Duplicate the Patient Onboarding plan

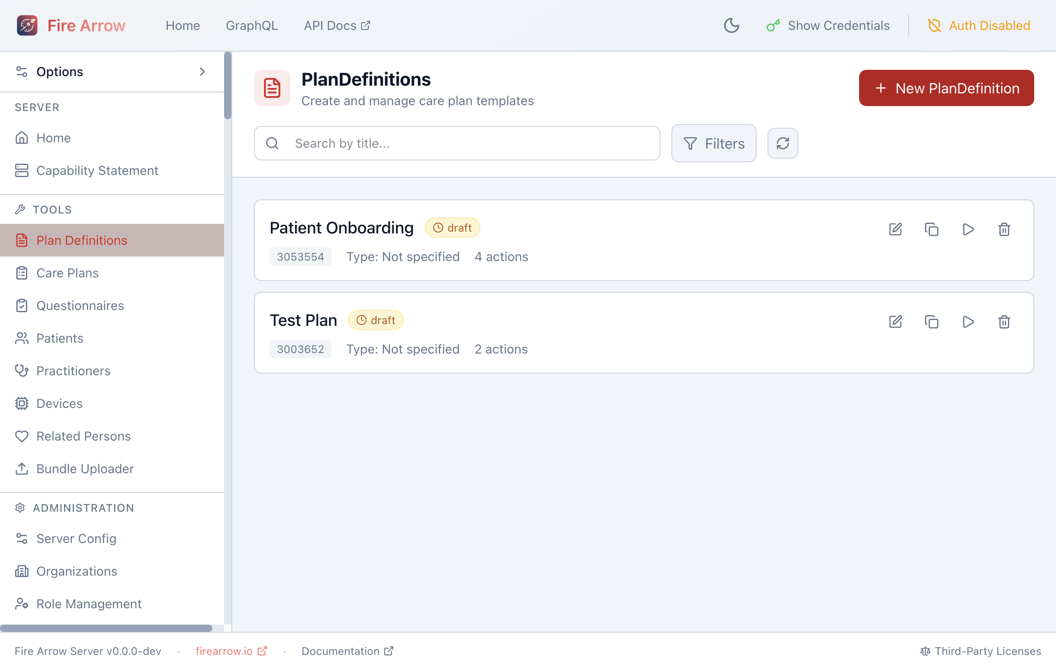pos(932,229)
